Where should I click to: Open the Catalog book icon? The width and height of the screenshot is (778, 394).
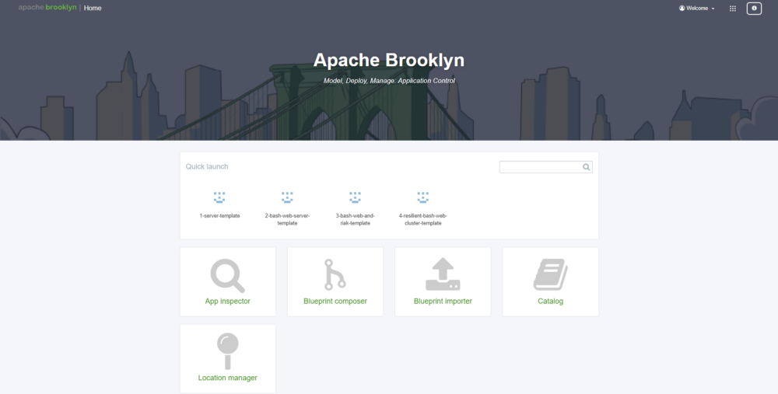[x=550, y=274]
